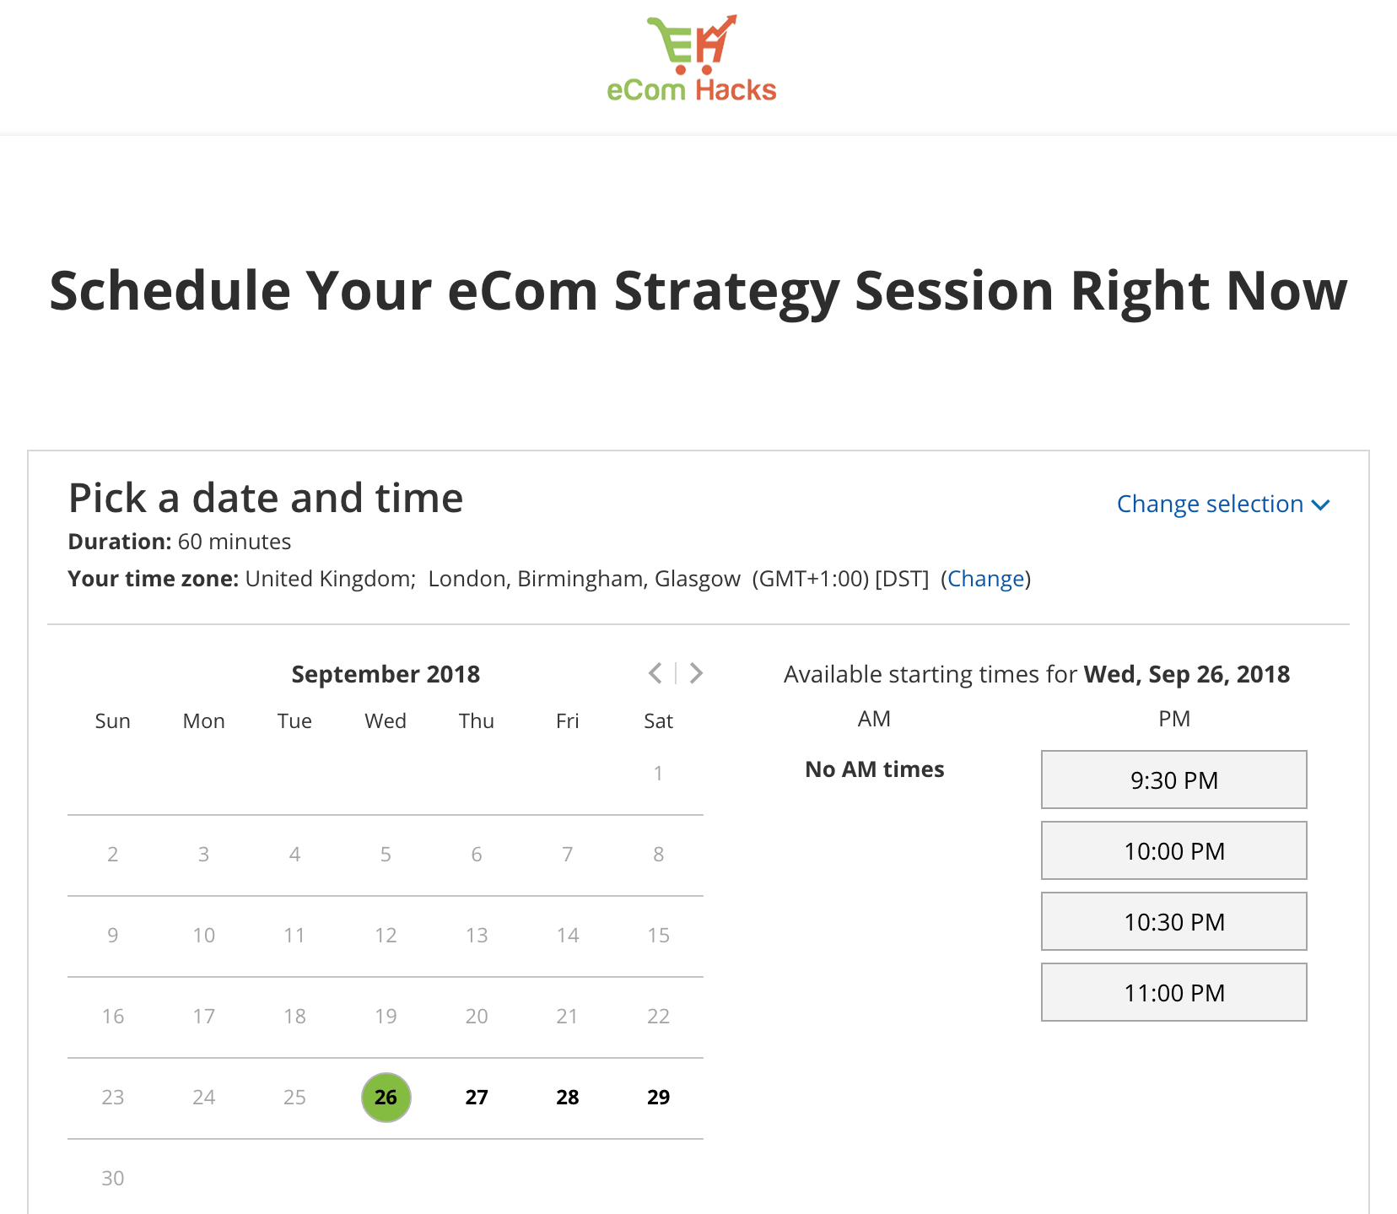Screen dimensions: 1397x1214
Task: Click date 24 on the calendar
Action: click(204, 1098)
